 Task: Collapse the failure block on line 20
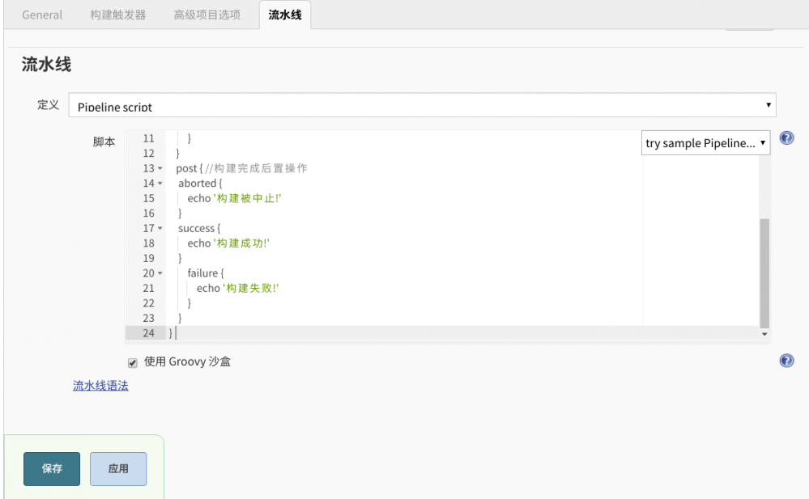[159, 273]
